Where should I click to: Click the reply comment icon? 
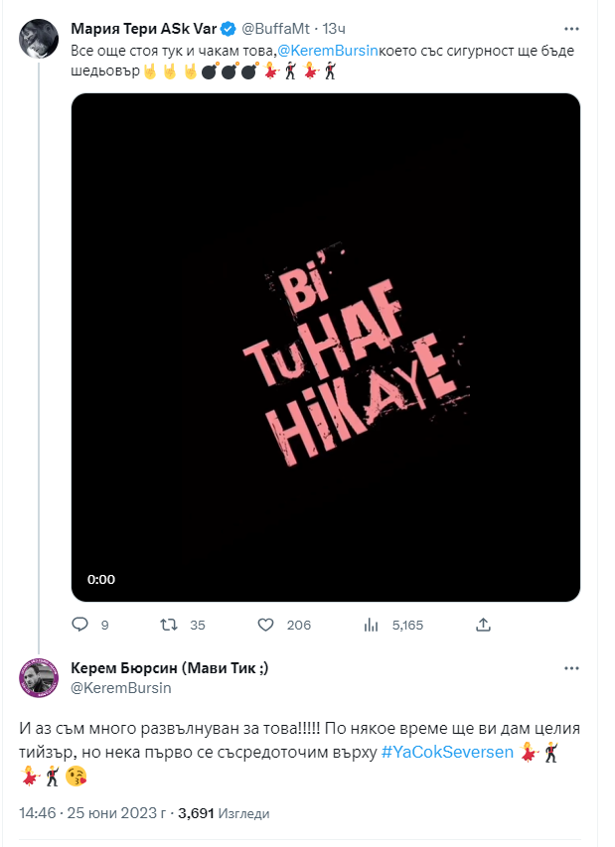tap(82, 625)
